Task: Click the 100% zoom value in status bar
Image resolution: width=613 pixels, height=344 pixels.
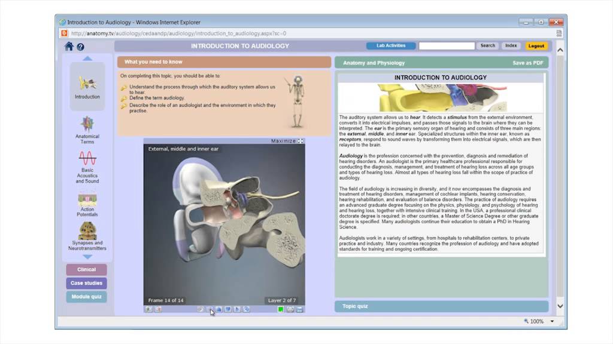Action: pos(537,321)
